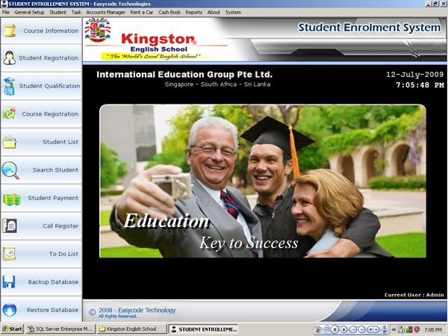
Task: Expand the Accounts Manager menu
Action: [105, 13]
